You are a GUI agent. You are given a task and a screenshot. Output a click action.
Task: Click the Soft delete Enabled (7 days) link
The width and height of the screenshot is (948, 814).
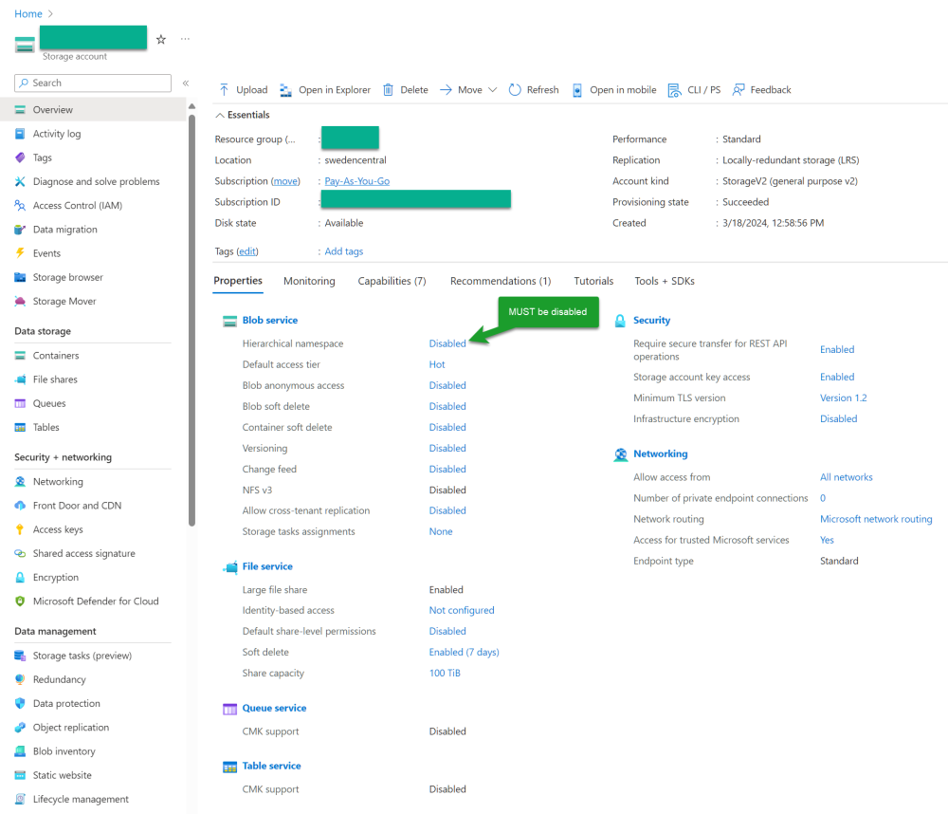click(x=464, y=652)
